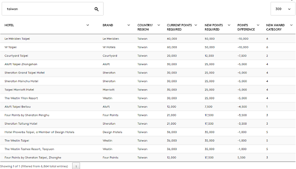
Task: Sort by New Points Required chevron
Action: 229,25
